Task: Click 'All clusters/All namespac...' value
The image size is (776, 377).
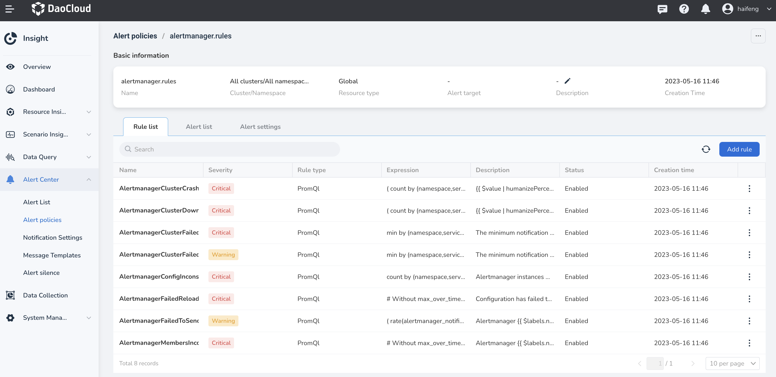Action: pos(269,81)
